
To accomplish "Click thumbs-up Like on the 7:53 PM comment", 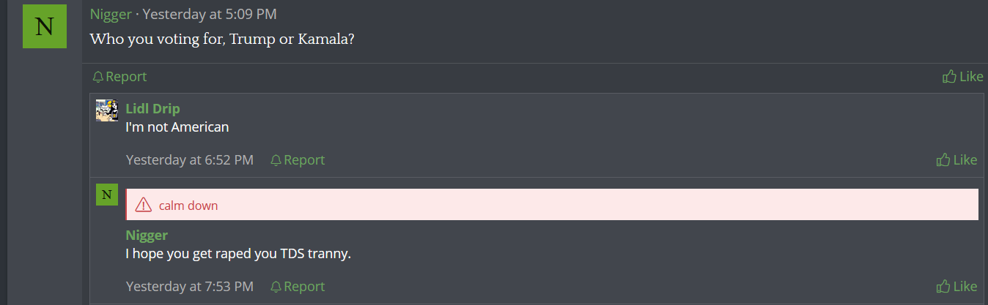I will (956, 287).
